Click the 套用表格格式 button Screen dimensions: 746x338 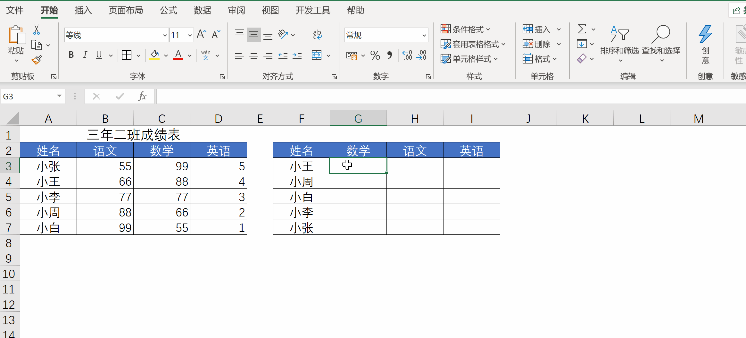click(473, 44)
